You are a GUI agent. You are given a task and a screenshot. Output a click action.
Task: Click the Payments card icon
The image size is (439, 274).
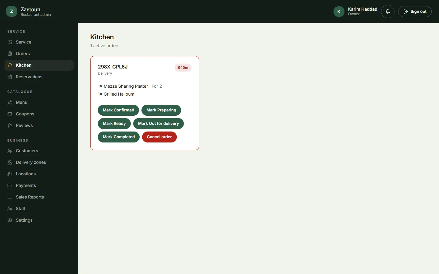click(10, 185)
